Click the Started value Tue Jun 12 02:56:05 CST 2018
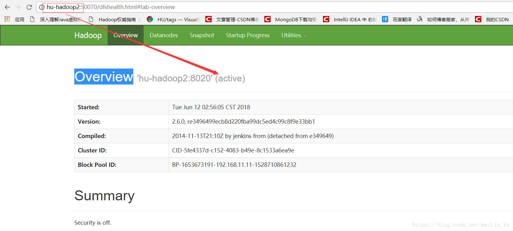Viewport: 513px width, 231px height. (x=211, y=107)
